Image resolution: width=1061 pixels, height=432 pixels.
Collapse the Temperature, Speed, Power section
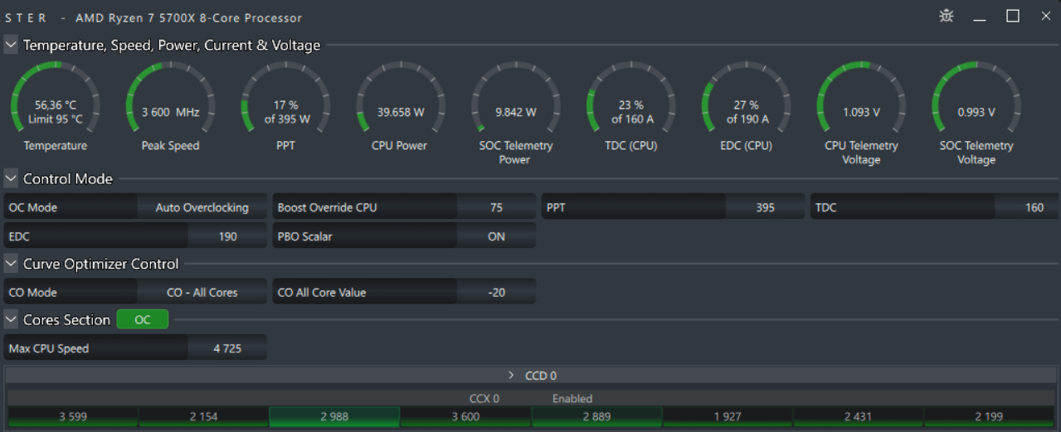pyautogui.click(x=11, y=45)
